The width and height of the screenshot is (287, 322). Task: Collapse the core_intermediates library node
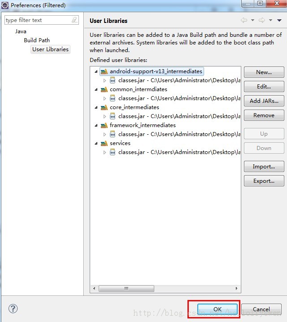96,107
